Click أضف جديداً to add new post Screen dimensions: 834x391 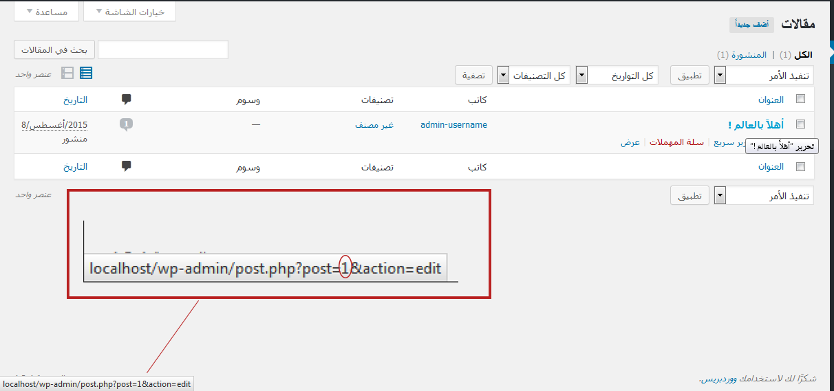point(751,25)
